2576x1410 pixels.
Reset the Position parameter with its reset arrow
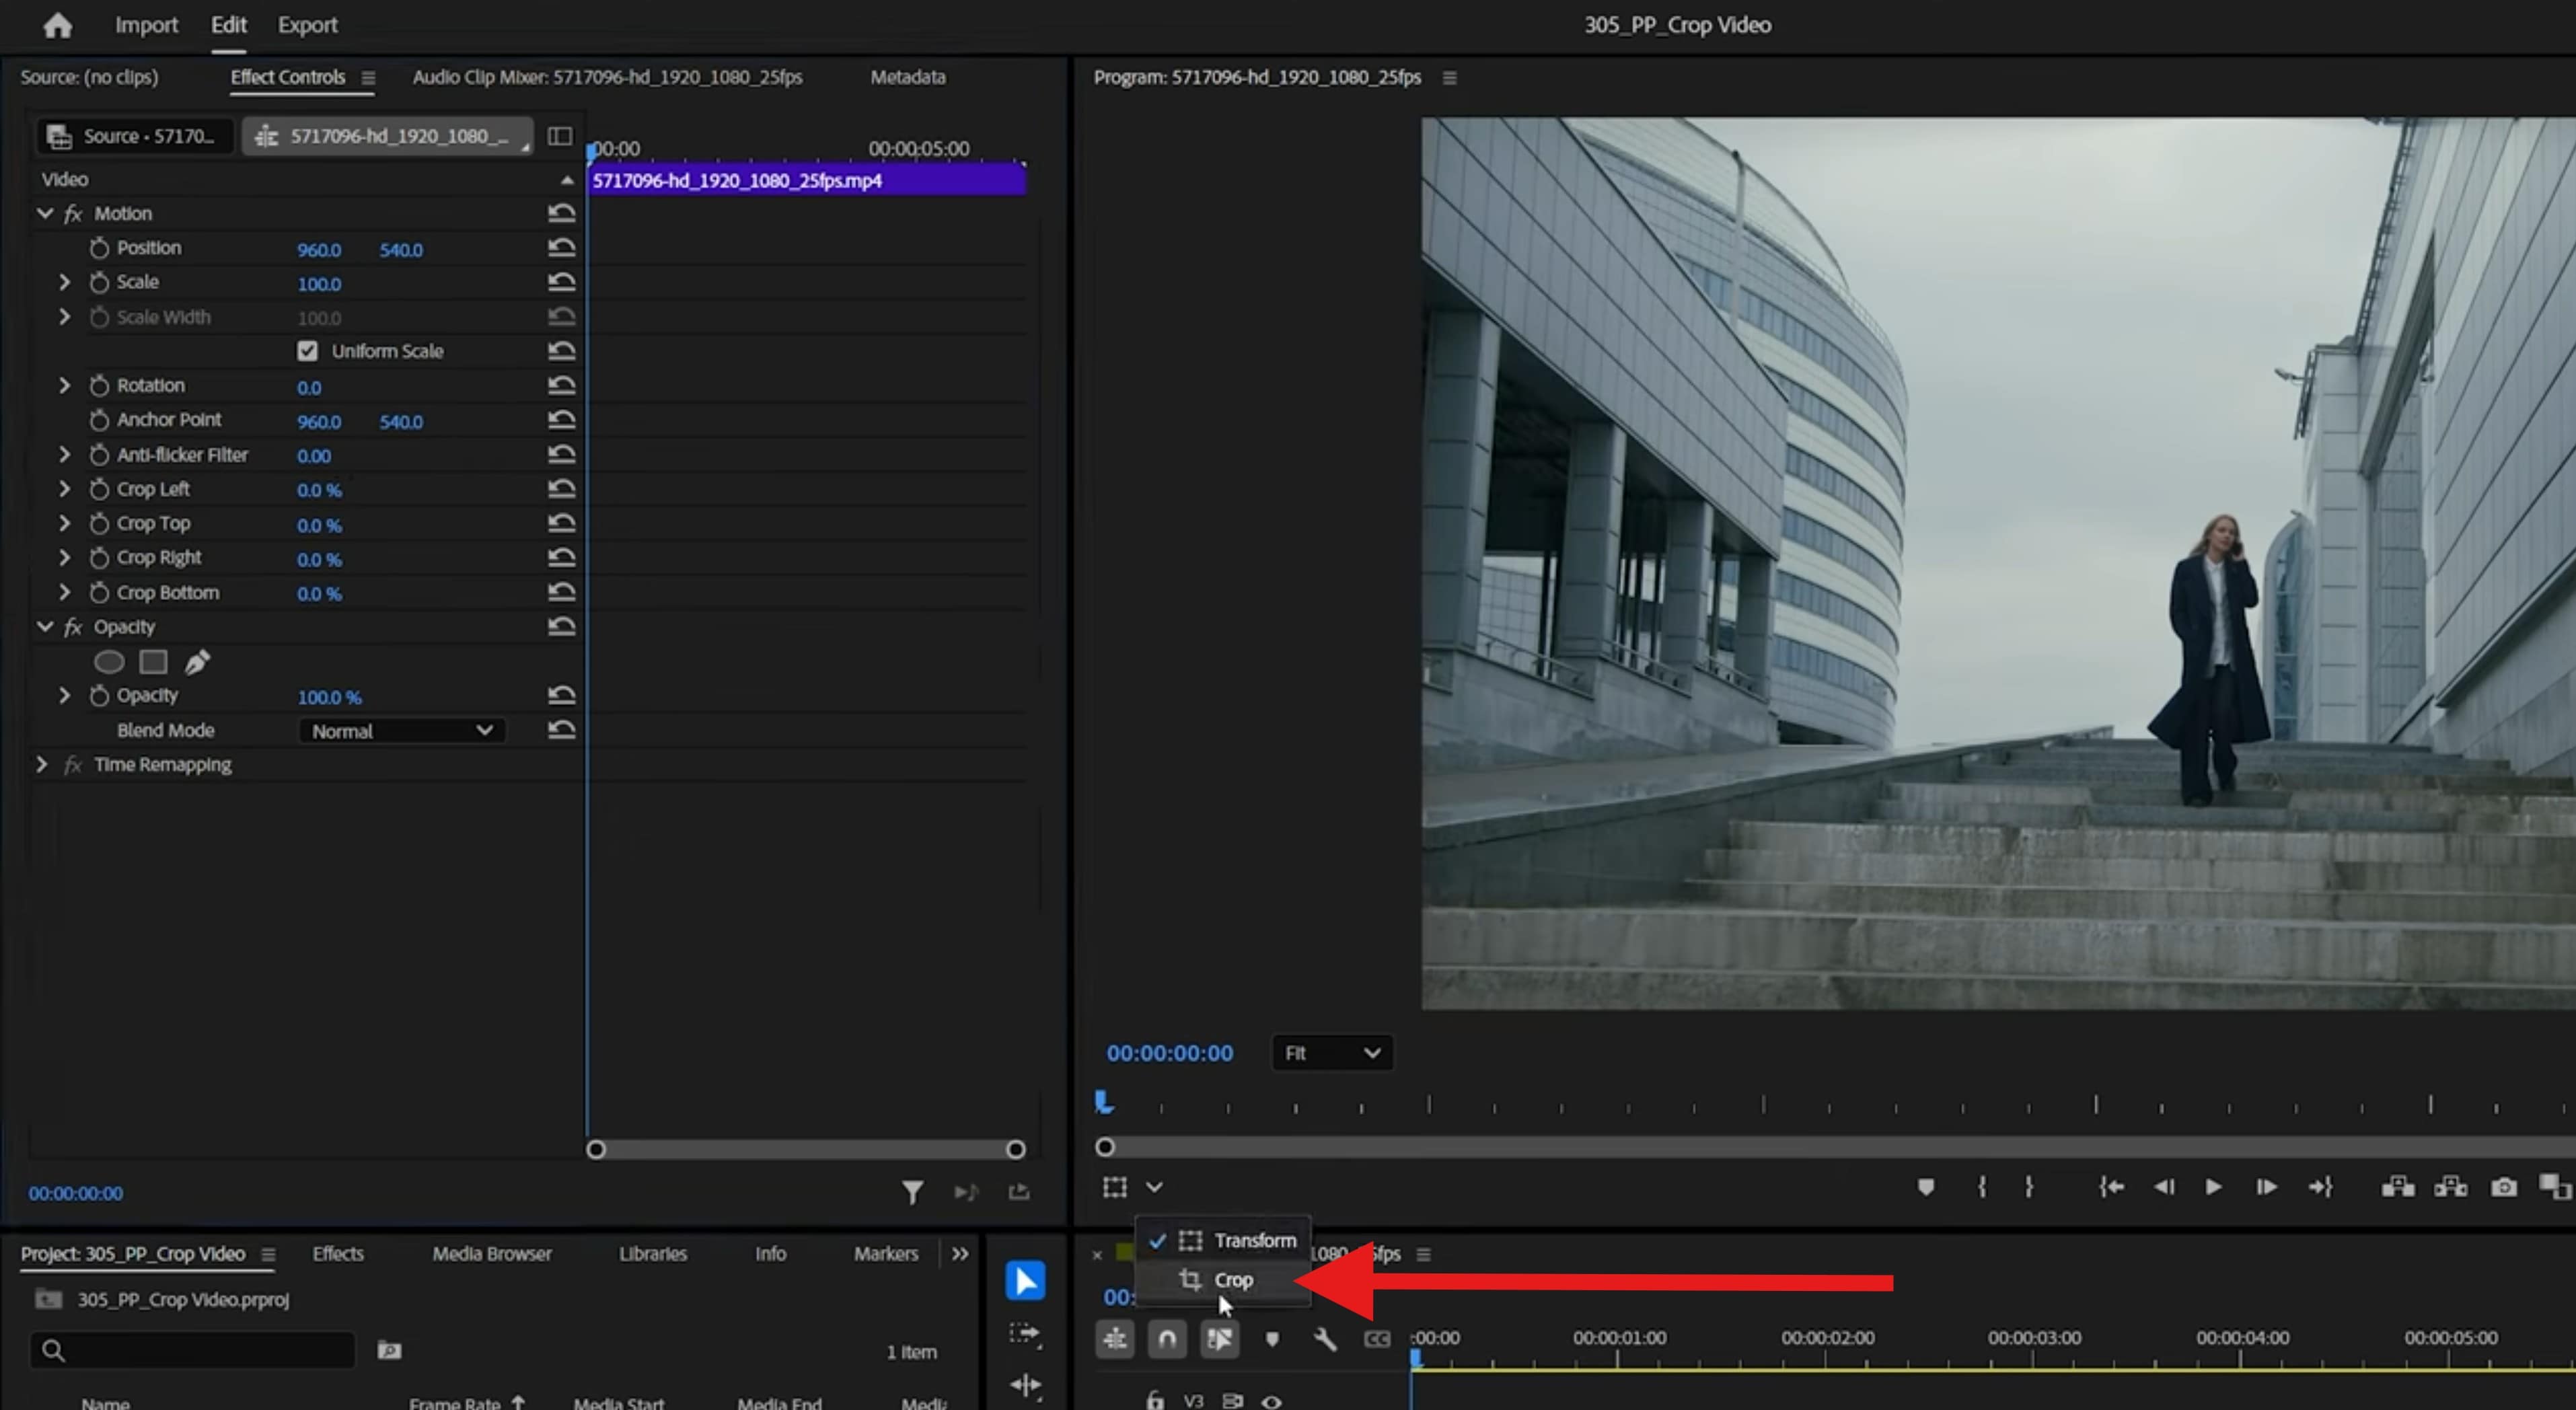(x=562, y=247)
